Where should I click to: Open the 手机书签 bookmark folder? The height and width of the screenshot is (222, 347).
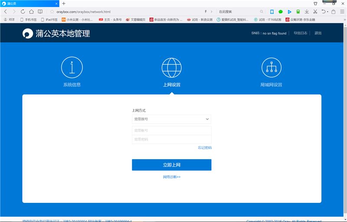pos(28,20)
